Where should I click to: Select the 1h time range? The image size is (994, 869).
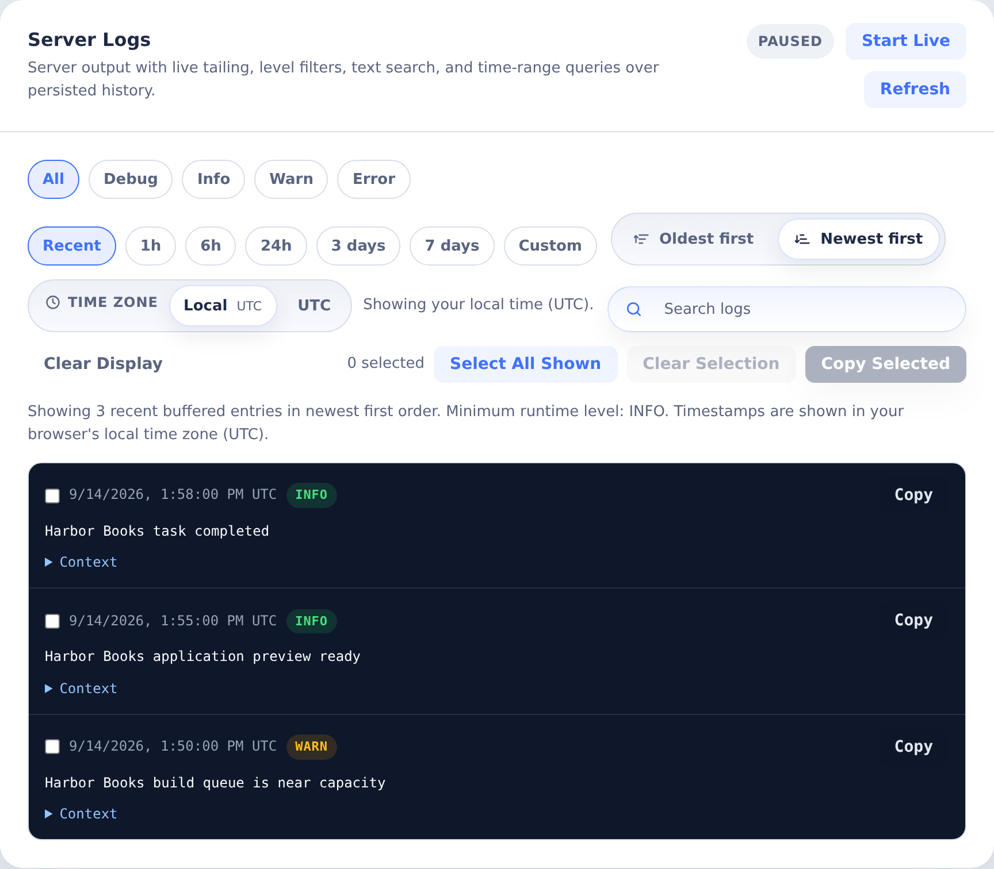(151, 246)
